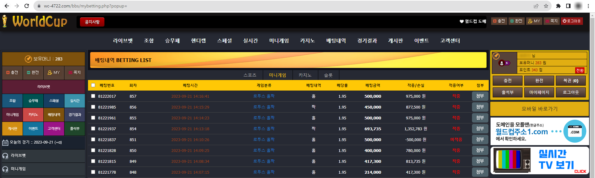Screen dimensions: 595x178
Task: Click the 베팅내역 tile in the left grid
Action: click(x=54, y=115)
